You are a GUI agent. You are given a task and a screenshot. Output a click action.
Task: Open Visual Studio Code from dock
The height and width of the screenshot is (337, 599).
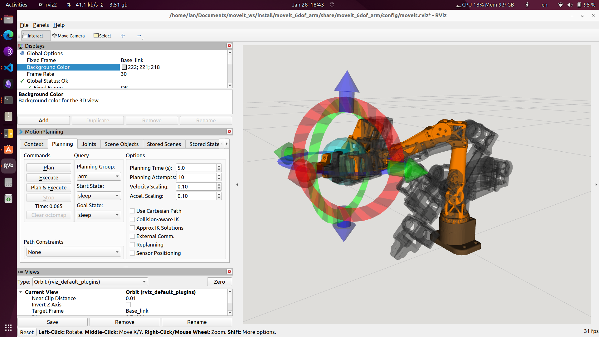pyautogui.click(x=8, y=67)
